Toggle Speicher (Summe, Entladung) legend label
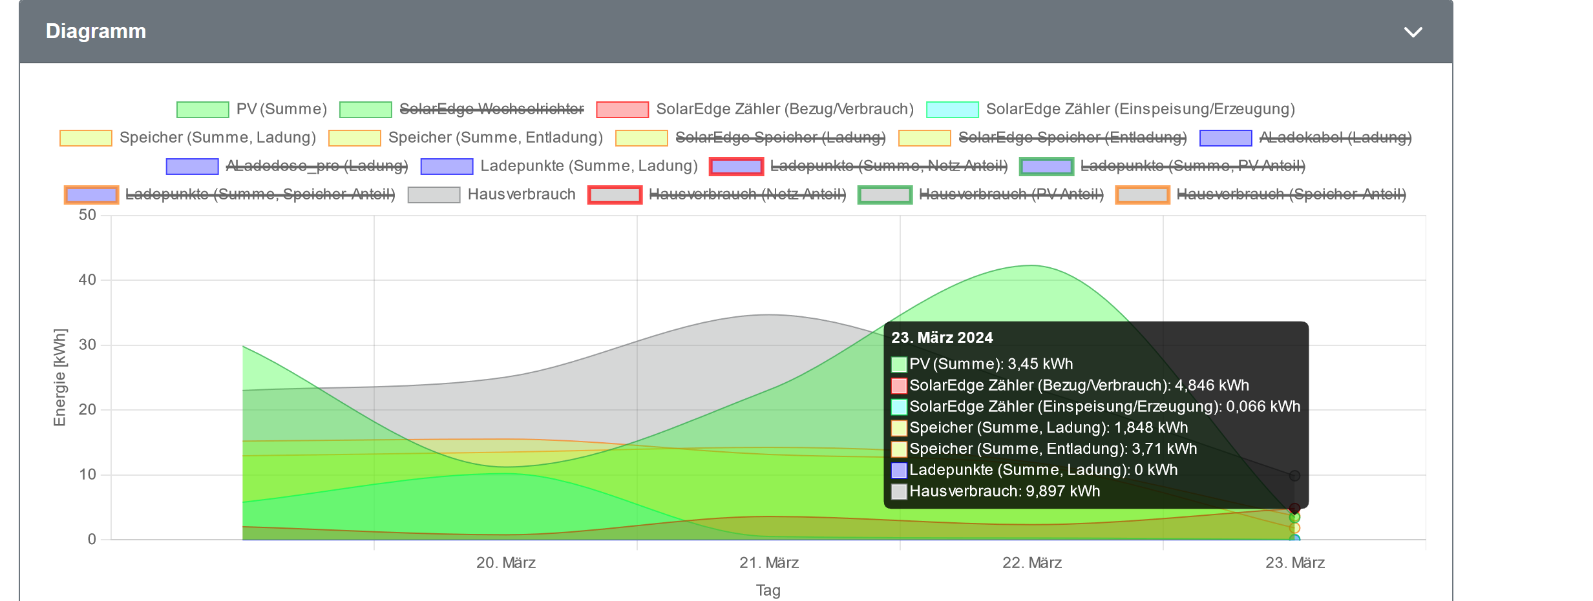 496,138
